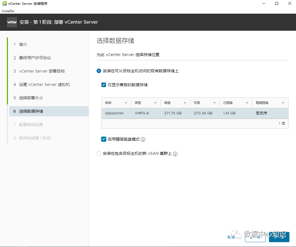Click the 可用 column header
Image resolution: width=296 pixels, height=247 pixels.
point(197,103)
